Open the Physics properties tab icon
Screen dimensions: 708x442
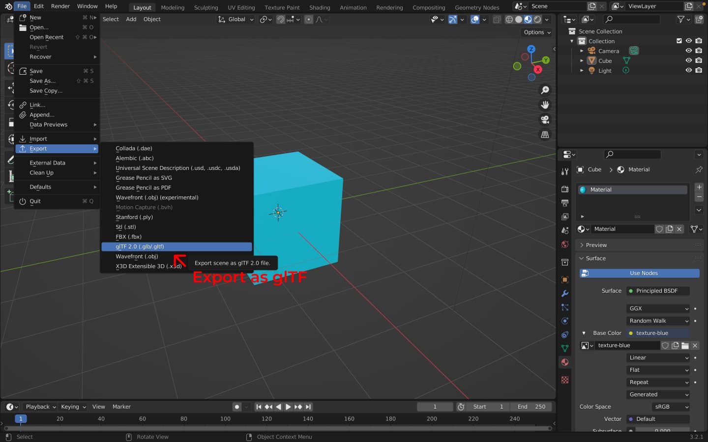(565, 321)
